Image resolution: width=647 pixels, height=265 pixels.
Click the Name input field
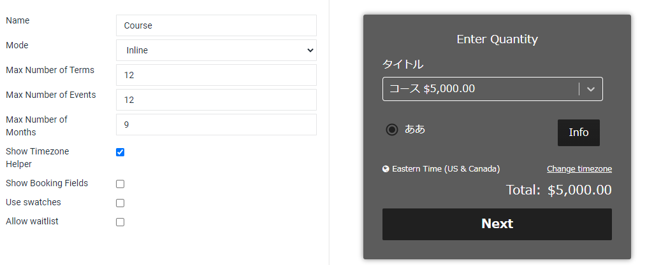216,25
